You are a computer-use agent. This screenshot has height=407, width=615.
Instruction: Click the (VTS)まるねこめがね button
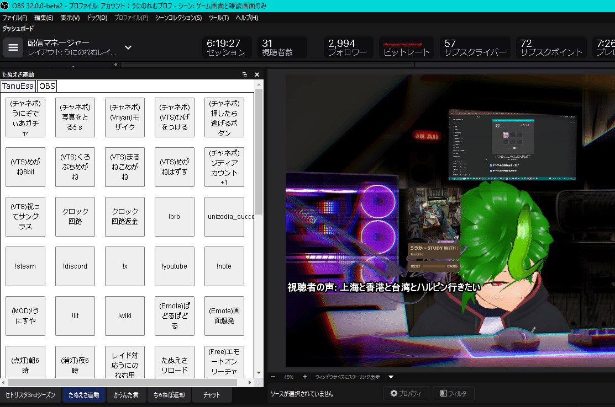click(125, 167)
